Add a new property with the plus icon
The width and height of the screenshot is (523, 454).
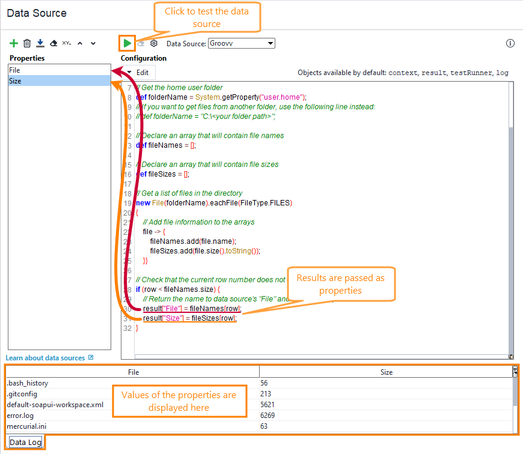point(14,43)
